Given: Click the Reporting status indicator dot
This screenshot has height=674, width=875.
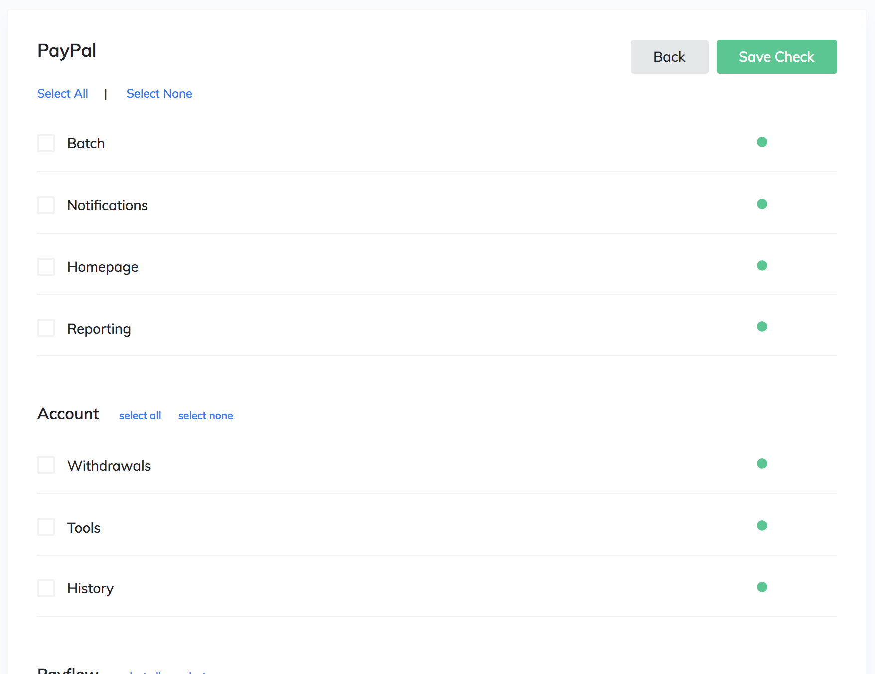Looking at the screenshot, I should (x=762, y=327).
